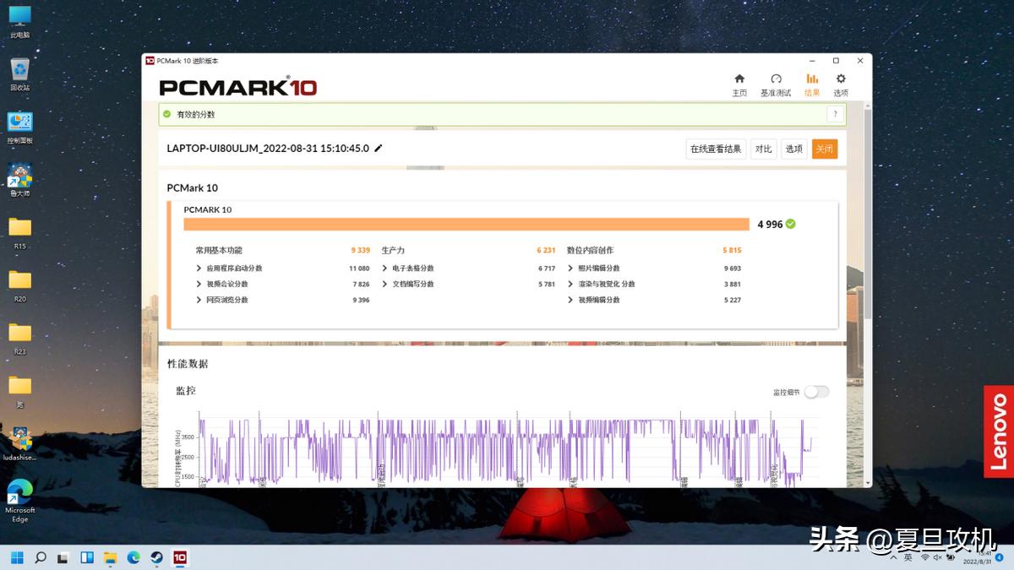This screenshot has width=1014, height=570.
Task: Open File Explorer from taskbar
Action: (x=110, y=557)
